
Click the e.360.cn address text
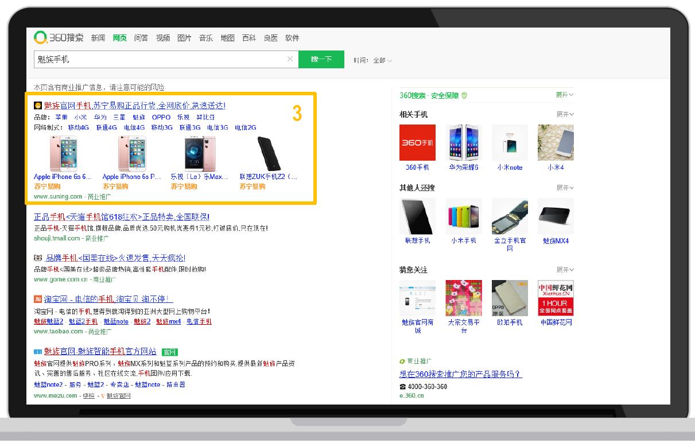(411, 395)
